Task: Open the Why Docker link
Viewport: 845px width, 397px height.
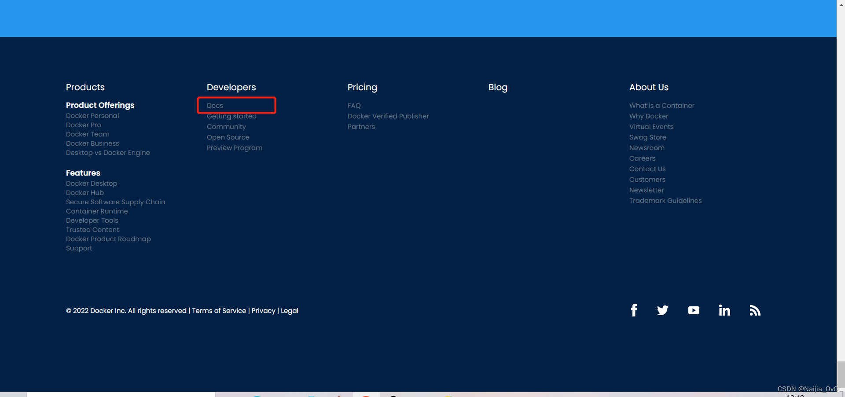Action: click(x=649, y=116)
